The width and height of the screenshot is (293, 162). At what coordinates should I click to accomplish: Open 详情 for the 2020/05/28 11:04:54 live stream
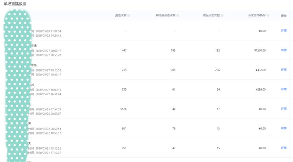(x=283, y=31)
